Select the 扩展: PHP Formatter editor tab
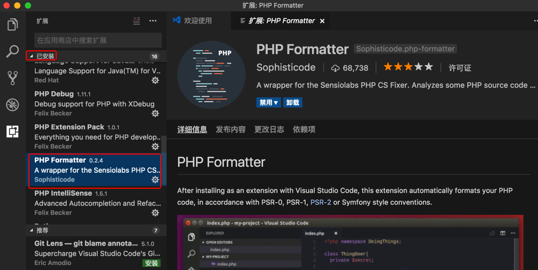Viewport: 538px width, 270px height. [282, 21]
